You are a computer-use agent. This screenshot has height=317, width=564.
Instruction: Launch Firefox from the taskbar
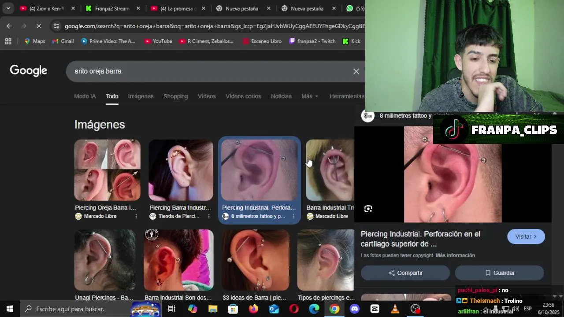pos(253,309)
